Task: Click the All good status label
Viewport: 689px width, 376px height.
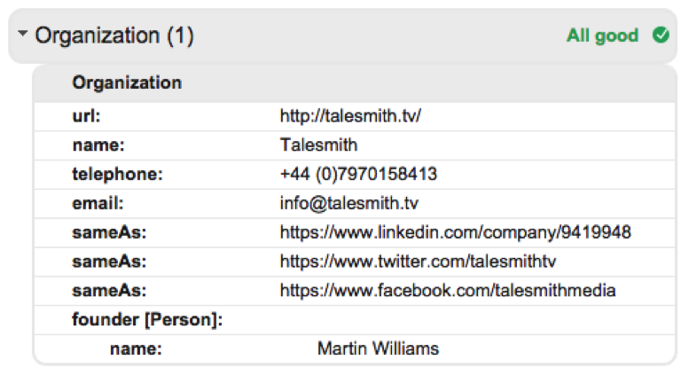Action: [x=602, y=35]
